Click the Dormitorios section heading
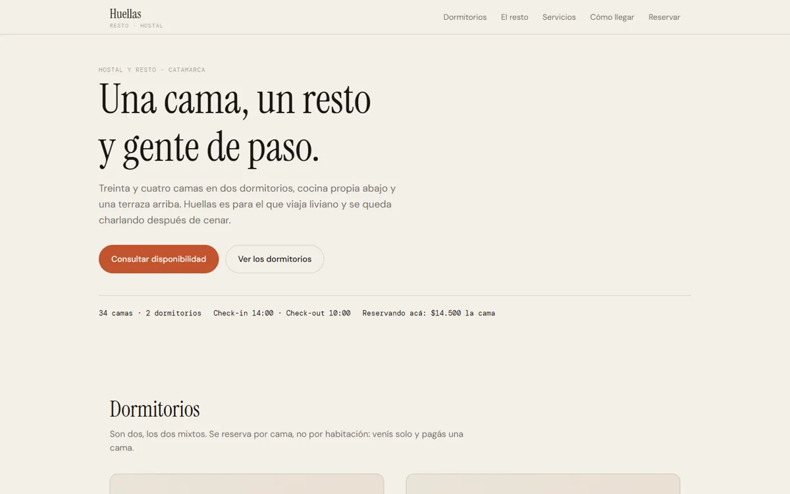790x494 pixels. (x=155, y=409)
